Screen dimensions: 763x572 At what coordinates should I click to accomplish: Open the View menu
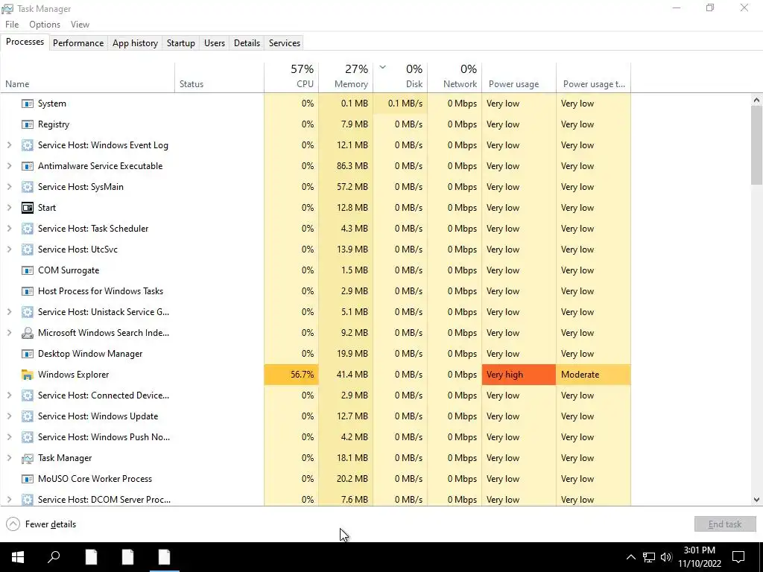coord(80,25)
